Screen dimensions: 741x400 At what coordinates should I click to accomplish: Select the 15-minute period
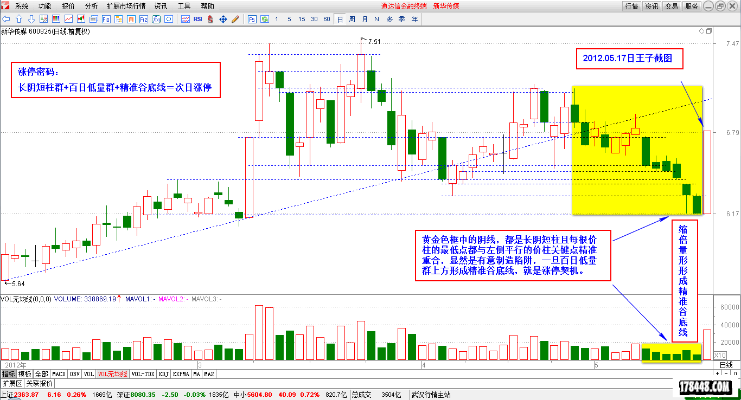[x=302, y=19]
